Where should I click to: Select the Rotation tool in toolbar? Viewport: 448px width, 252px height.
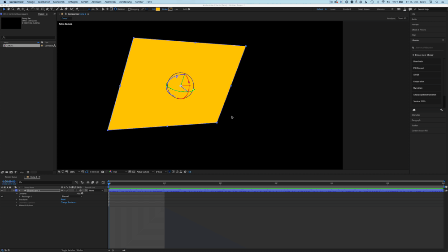click(33, 9)
